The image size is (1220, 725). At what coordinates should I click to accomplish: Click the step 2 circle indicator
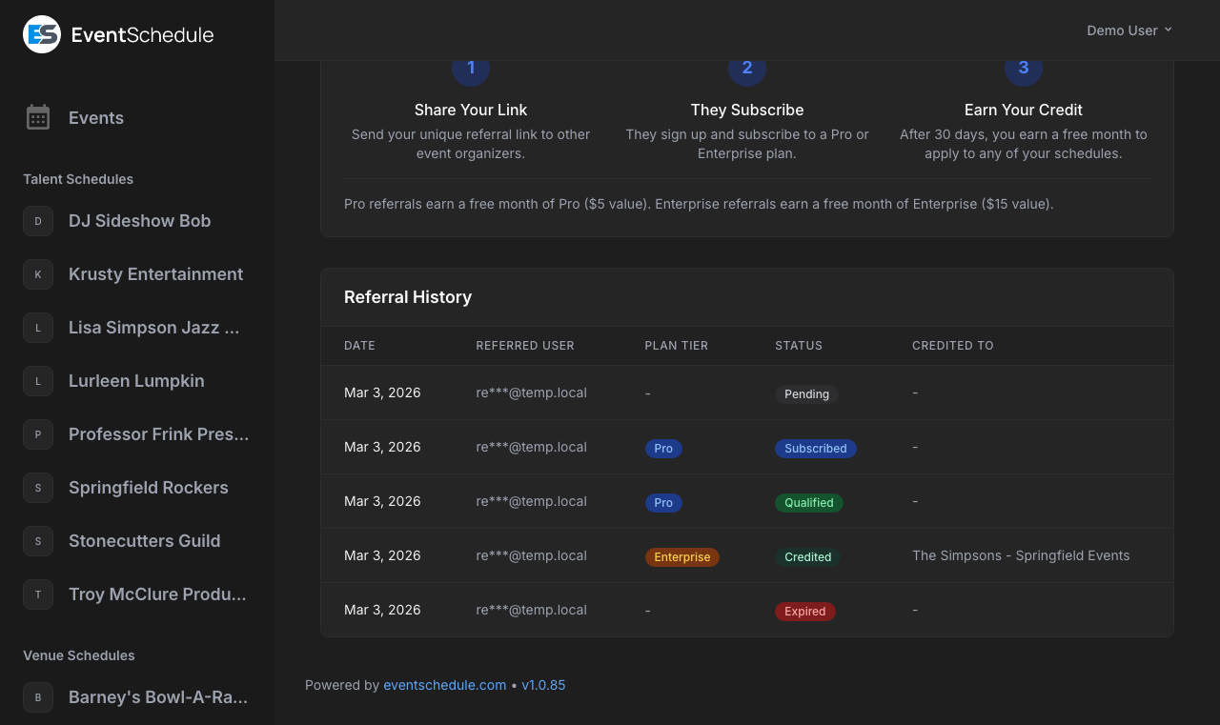point(747,68)
